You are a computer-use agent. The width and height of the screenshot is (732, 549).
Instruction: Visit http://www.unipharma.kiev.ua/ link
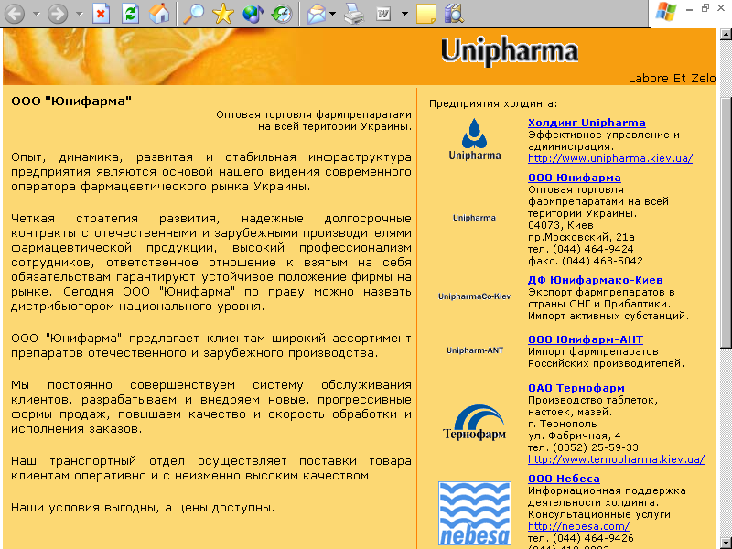click(610, 158)
